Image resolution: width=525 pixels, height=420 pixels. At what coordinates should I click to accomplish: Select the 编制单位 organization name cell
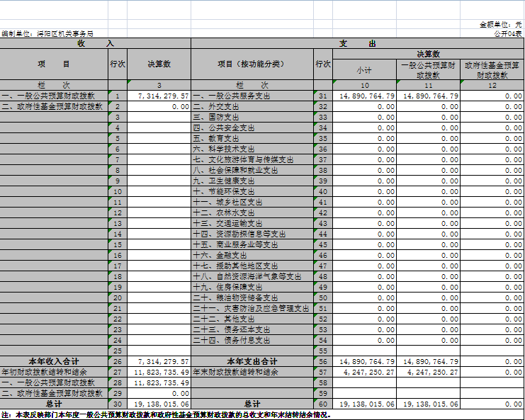click(47, 33)
